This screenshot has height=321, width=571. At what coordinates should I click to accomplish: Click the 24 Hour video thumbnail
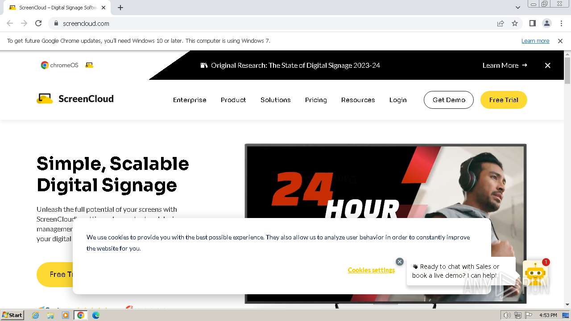(x=385, y=223)
